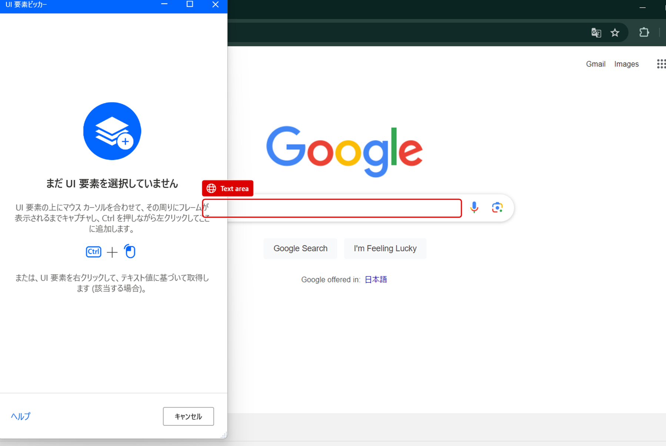Screen dimensions: 666x446
Task: Click the microphone voice search icon
Action: (474, 208)
